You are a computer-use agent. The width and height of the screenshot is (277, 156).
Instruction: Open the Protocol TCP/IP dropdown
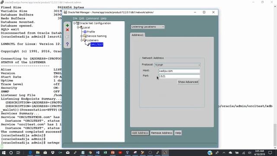(x=177, y=65)
